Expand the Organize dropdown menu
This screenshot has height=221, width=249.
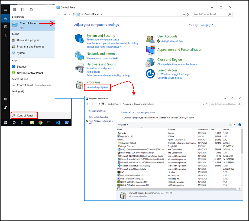123,125
